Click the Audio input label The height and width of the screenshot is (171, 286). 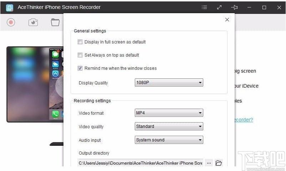pyautogui.click(x=90, y=140)
